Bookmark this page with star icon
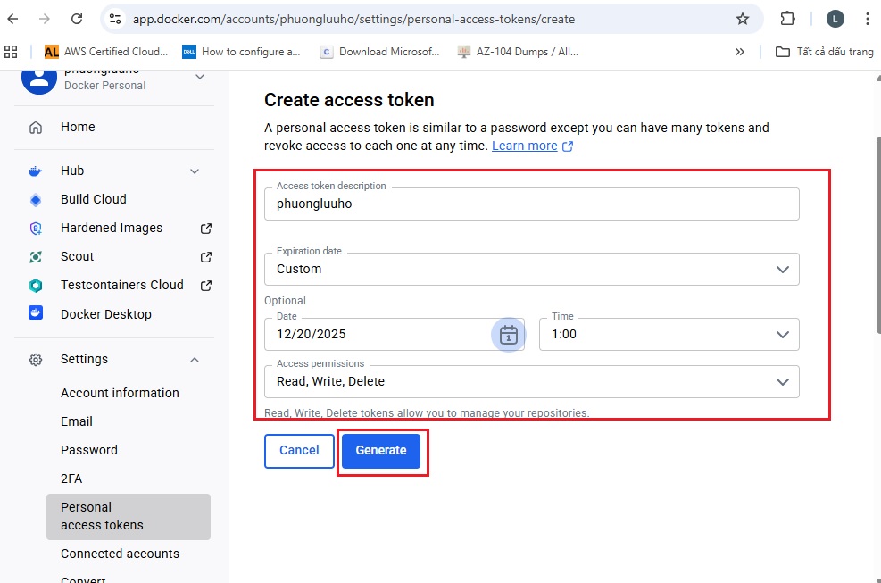 point(742,19)
